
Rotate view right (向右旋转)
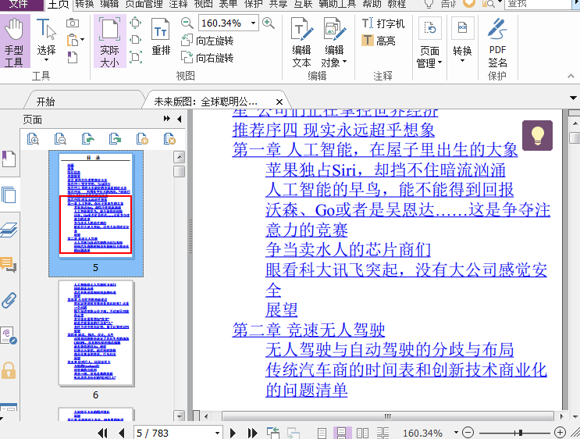[x=207, y=57]
